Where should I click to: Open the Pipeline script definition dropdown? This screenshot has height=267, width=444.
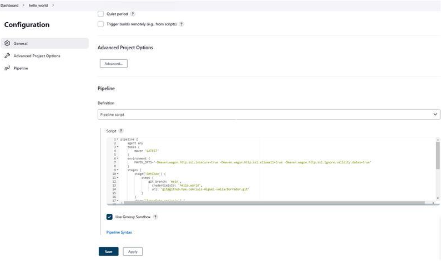[x=269, y=115]
